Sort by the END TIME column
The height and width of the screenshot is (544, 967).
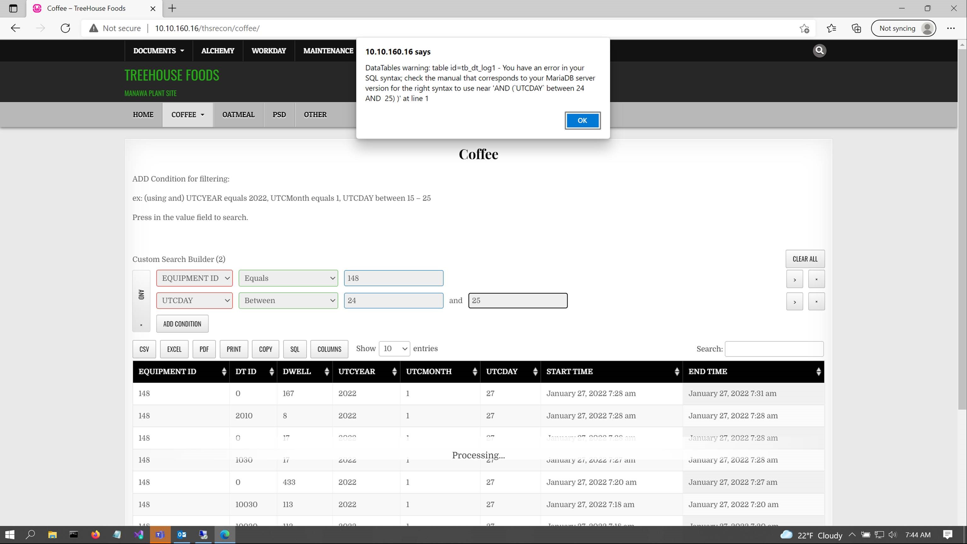coord(753,372)
